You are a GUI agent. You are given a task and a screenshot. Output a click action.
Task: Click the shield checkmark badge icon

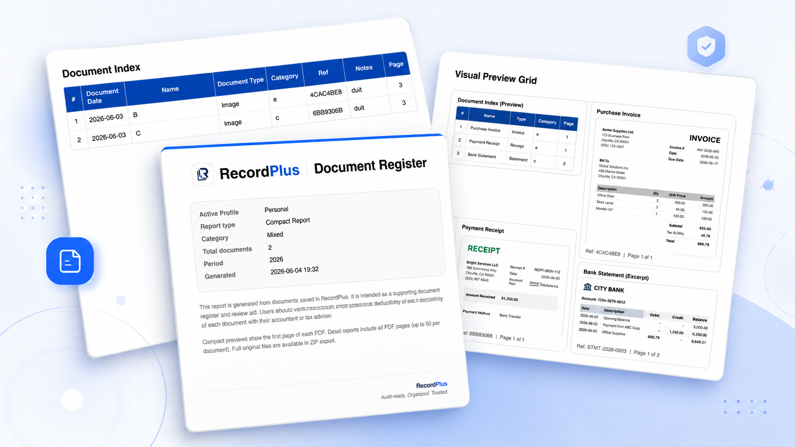pyautogui.click(x=706, y=46)
